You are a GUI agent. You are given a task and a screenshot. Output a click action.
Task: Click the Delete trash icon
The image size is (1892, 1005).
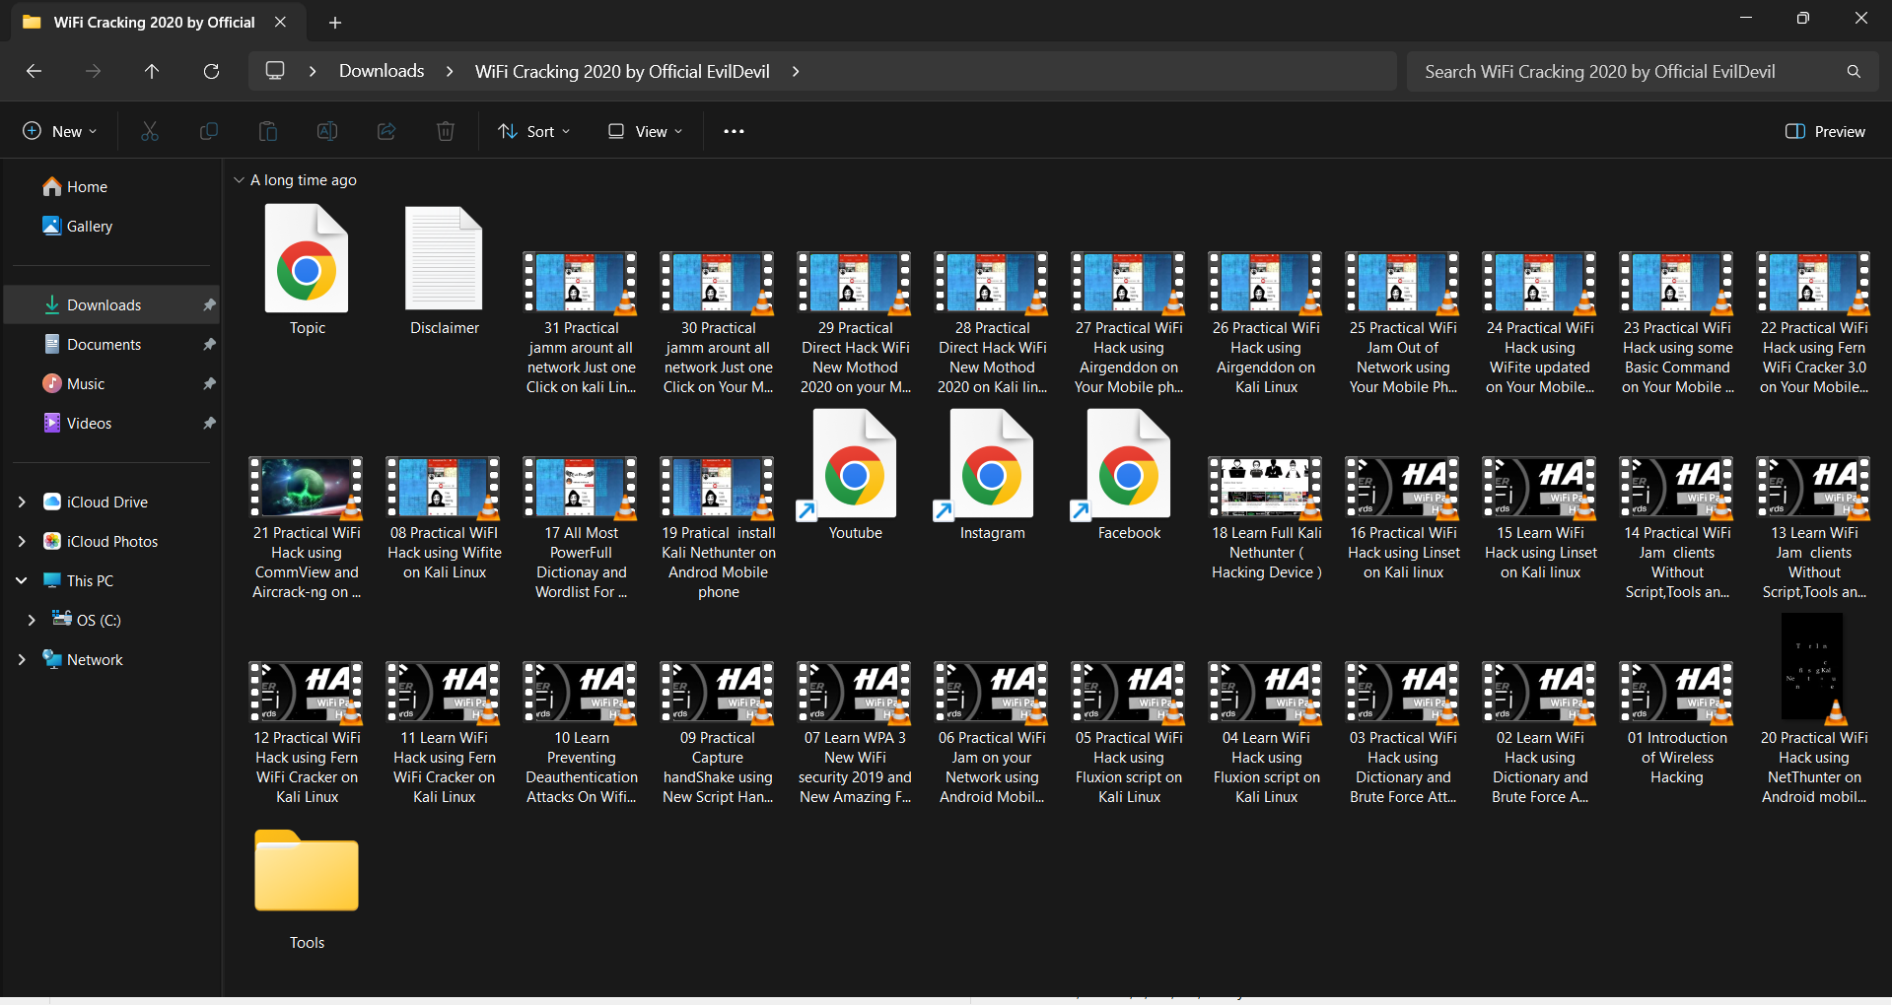click(446, 131)
